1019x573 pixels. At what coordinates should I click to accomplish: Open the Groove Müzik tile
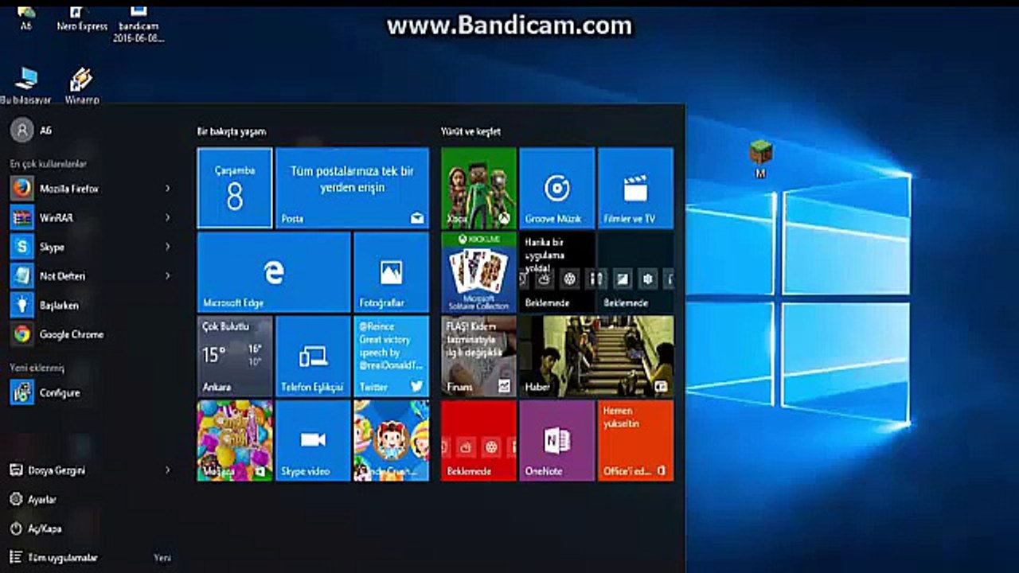click(x=556, y=188)
